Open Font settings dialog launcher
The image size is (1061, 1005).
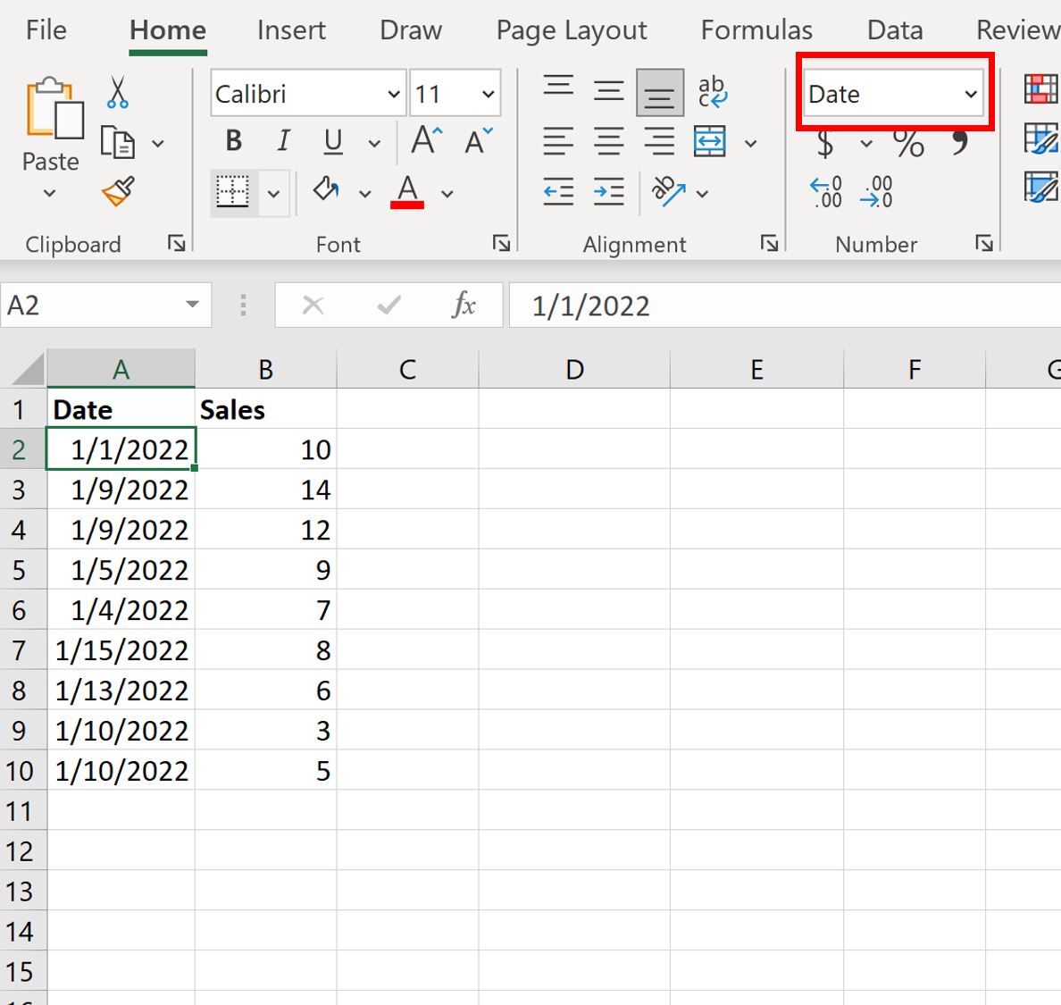501,243
